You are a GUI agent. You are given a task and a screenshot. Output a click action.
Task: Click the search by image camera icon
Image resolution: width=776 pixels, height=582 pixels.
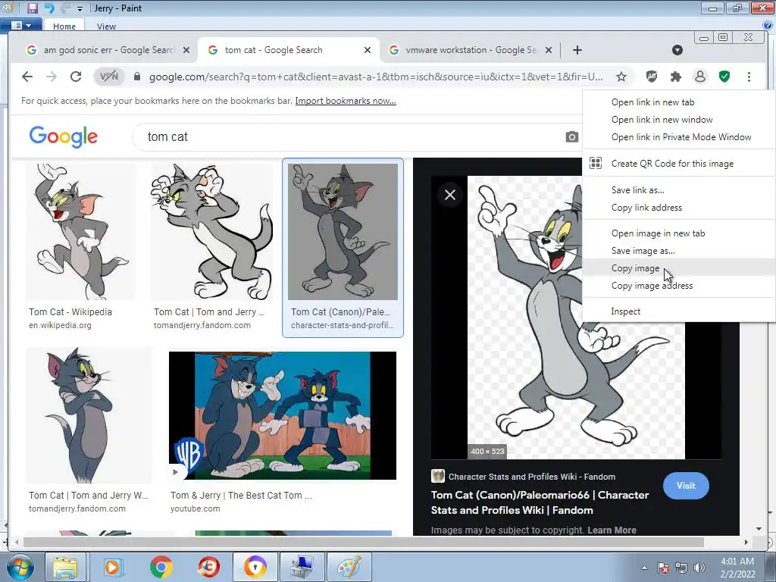pyautogui.click(x=571, y=137)
